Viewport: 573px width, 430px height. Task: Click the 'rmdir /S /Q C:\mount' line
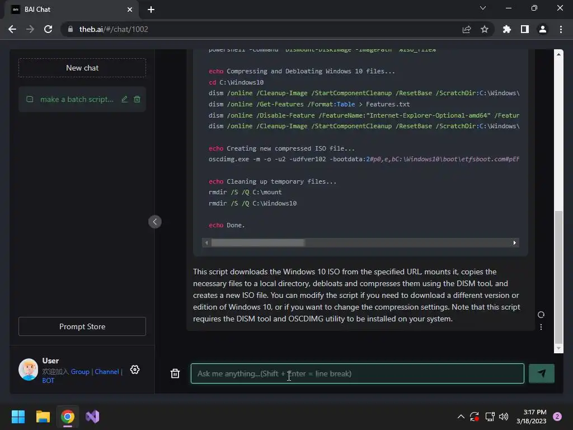click(245, 193)
